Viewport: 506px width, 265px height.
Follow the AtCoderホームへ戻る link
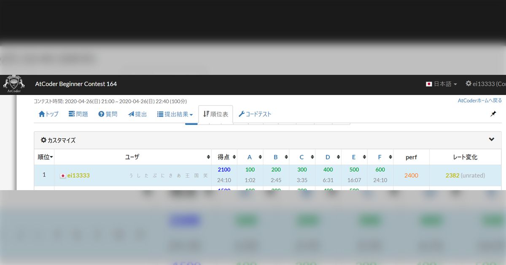tap(479, 100)
